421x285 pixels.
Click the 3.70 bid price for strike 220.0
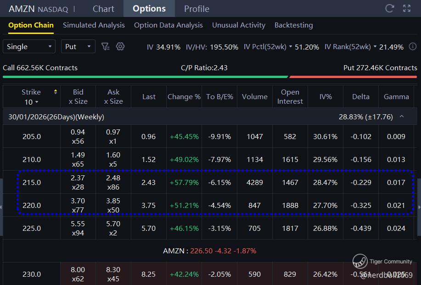pyautogui.click(x=78, y=201)
